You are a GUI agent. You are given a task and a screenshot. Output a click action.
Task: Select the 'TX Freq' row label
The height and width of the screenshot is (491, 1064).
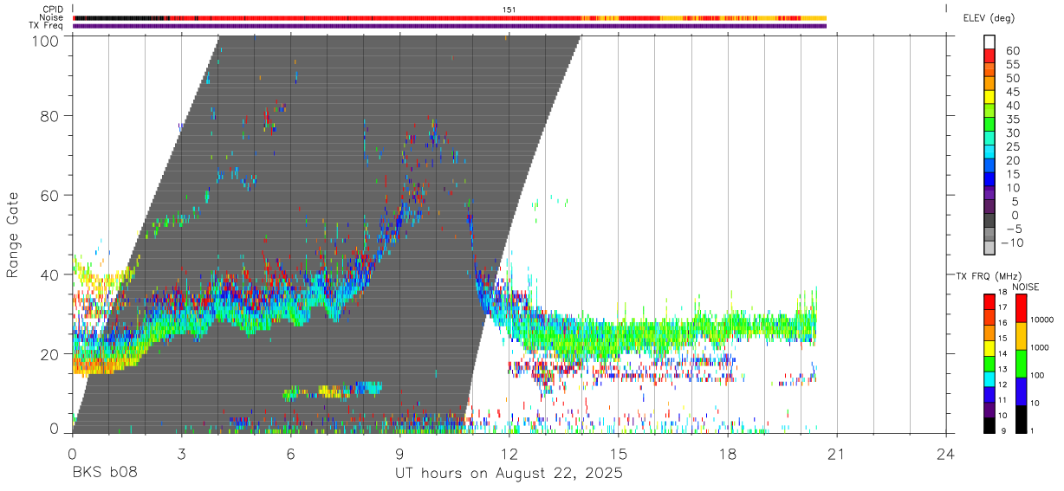pos(47,26)
